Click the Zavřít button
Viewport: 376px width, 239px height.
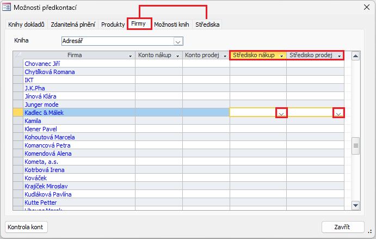(342, 227)
